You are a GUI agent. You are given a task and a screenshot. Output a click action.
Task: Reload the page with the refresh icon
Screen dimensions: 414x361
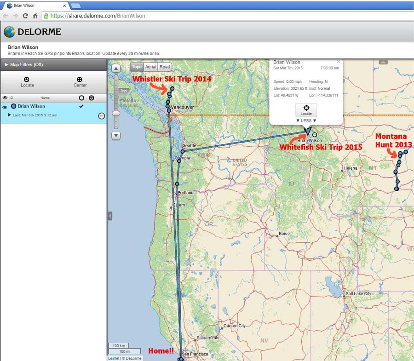25,16
